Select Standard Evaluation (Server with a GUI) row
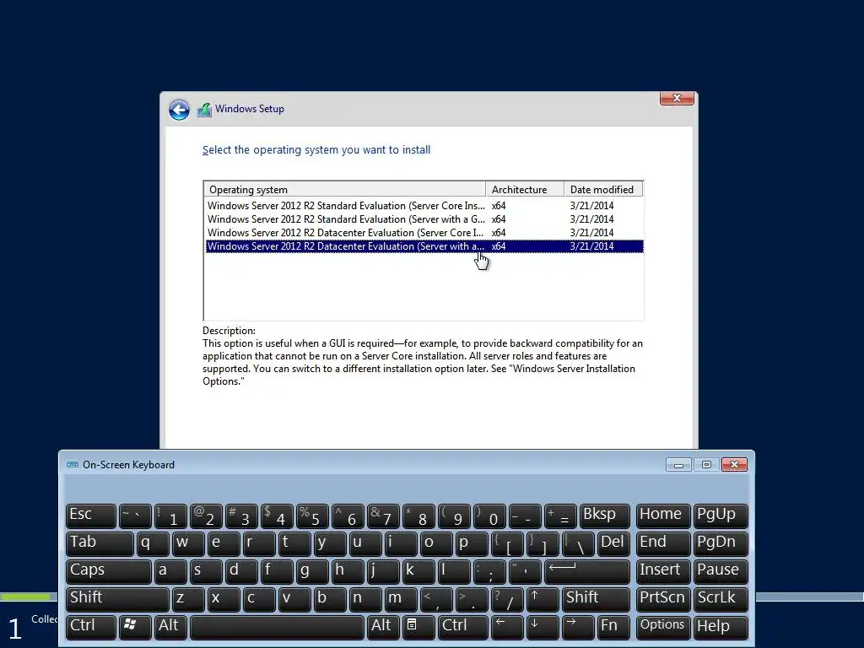The height and width of the screenshot is (648, 864). [x=424, y=219]
